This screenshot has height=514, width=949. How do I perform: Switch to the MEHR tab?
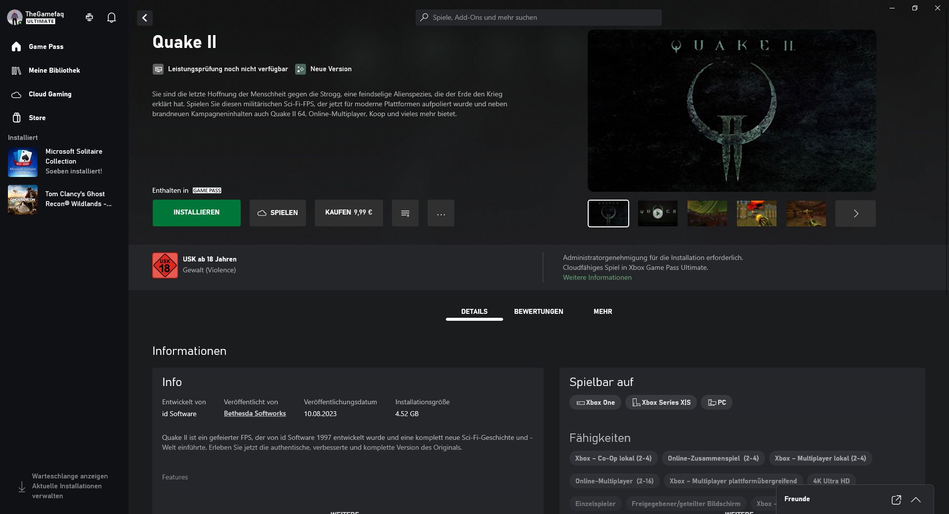603,312
